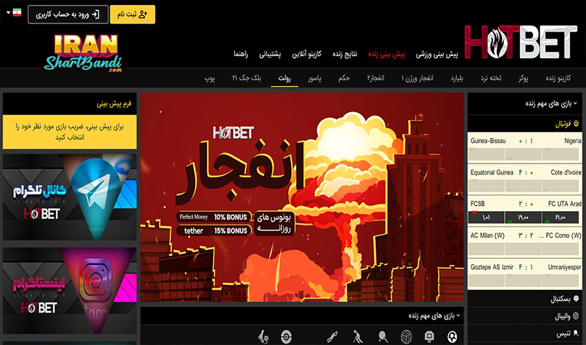Select the boot and ball icon
The height and width of the screenshot is (345, 586).
tap(263, 337)
